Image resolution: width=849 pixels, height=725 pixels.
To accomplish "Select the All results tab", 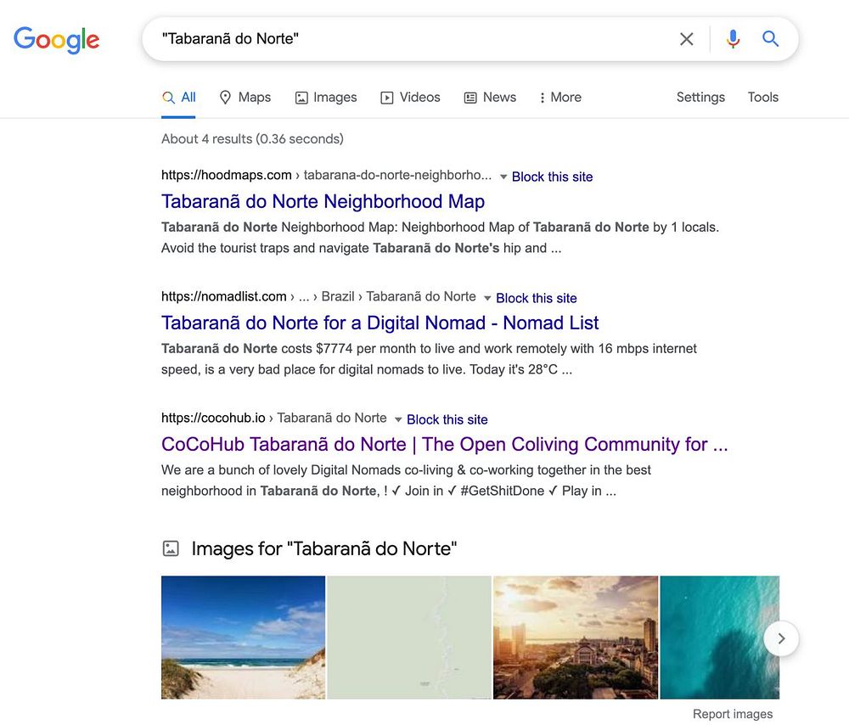I will tap(178, 98).
